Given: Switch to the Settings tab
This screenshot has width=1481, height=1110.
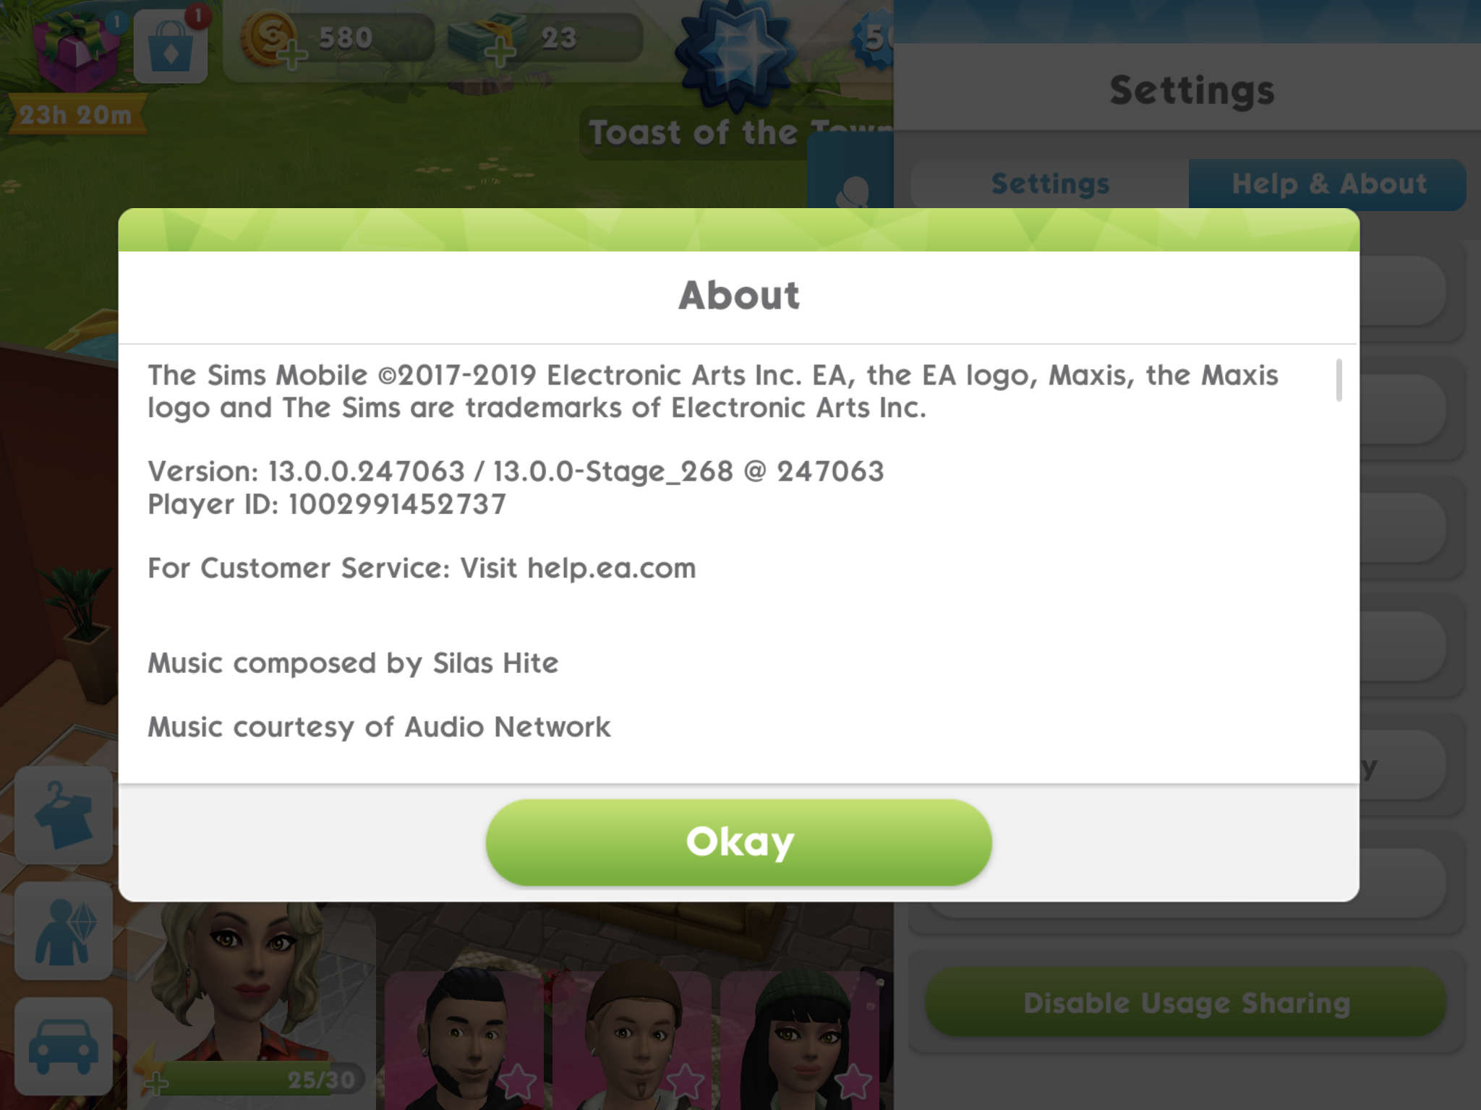Looking at the screenshot, I should click(1050, 184).
